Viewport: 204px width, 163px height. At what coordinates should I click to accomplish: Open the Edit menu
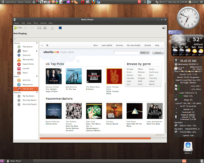pos(23,23)
